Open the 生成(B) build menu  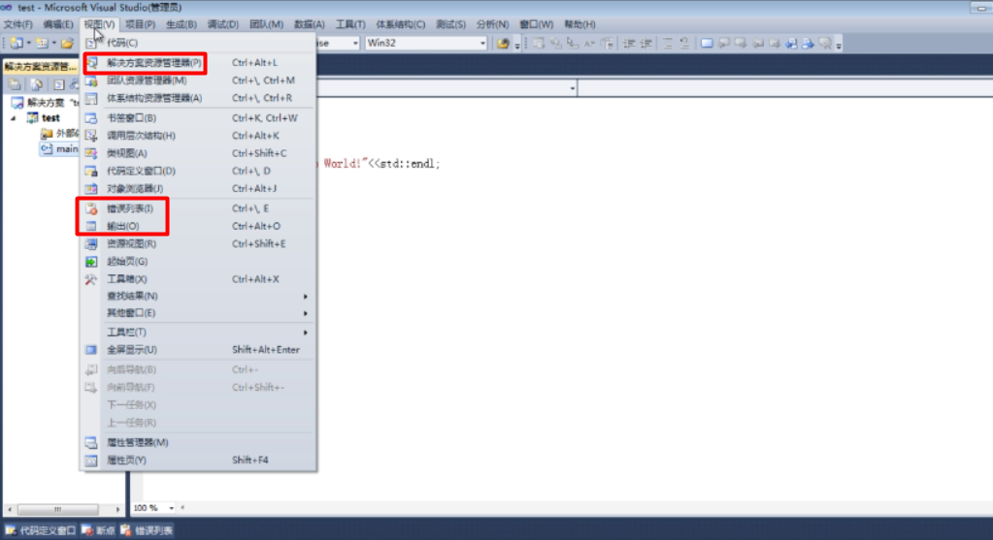182,24
